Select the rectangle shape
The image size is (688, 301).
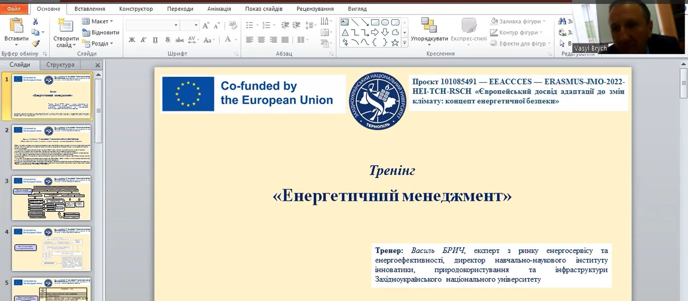375,22
